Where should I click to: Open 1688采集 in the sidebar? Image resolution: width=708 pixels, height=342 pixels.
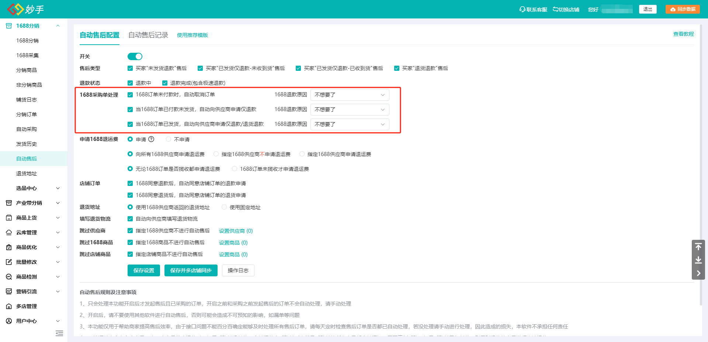pyautogui.click(x=28, y=55)
